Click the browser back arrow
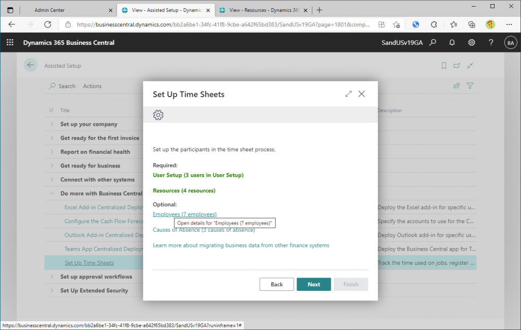521x330 pixels. click(x=12, y=24)
